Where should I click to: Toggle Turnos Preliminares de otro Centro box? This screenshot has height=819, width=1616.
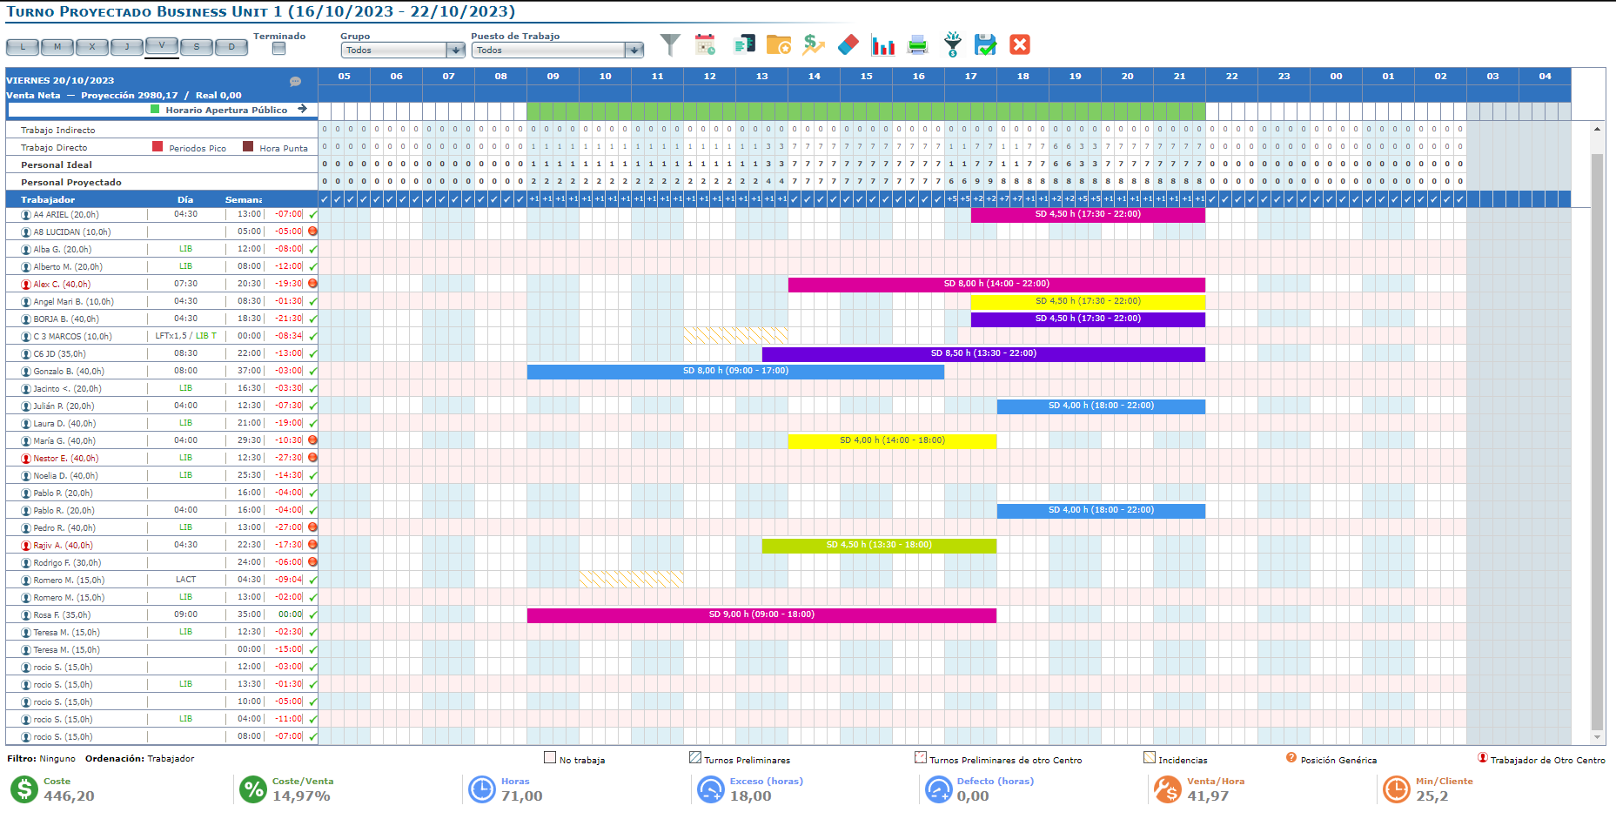click(921, 757)
